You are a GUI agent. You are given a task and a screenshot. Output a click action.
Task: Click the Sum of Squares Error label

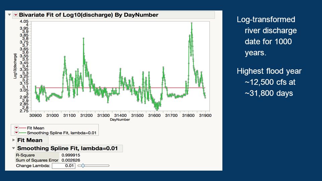[x=37, y=160]
